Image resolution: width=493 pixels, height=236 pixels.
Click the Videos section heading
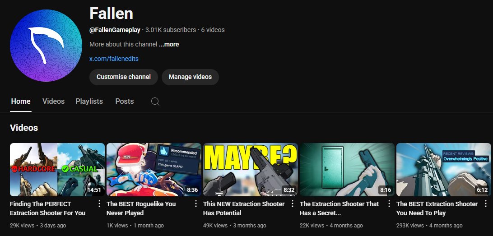(x=24, y=128)
